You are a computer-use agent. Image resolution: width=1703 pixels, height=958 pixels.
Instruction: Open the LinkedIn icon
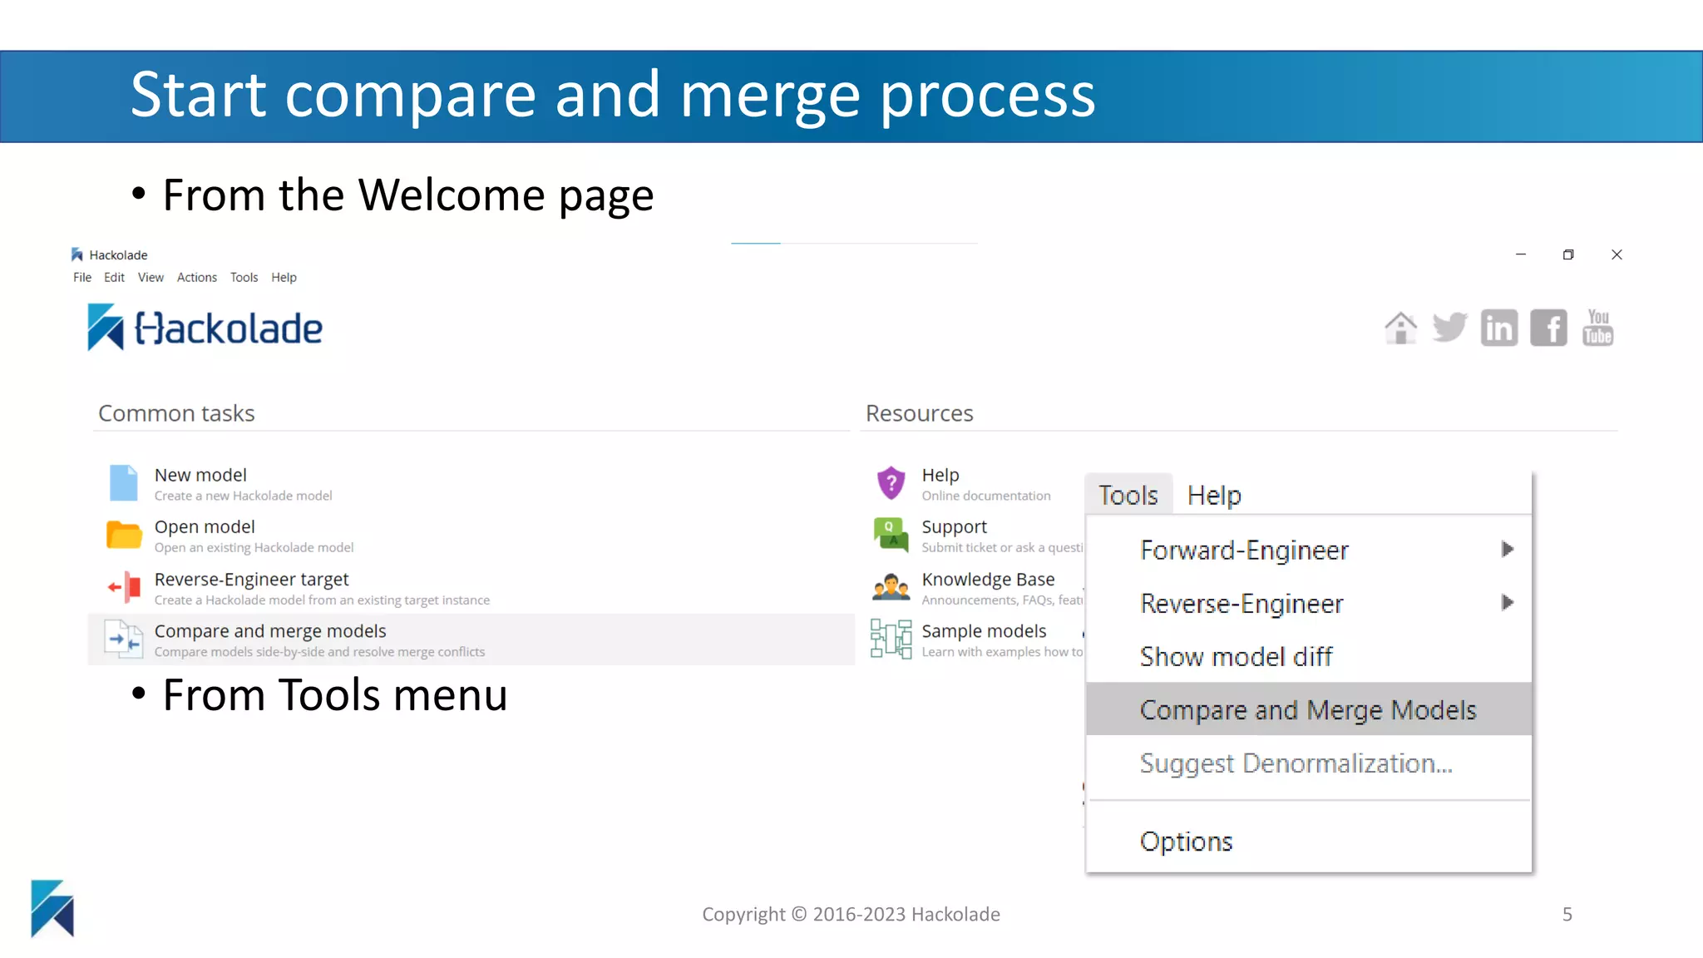tap(1498, 328)
